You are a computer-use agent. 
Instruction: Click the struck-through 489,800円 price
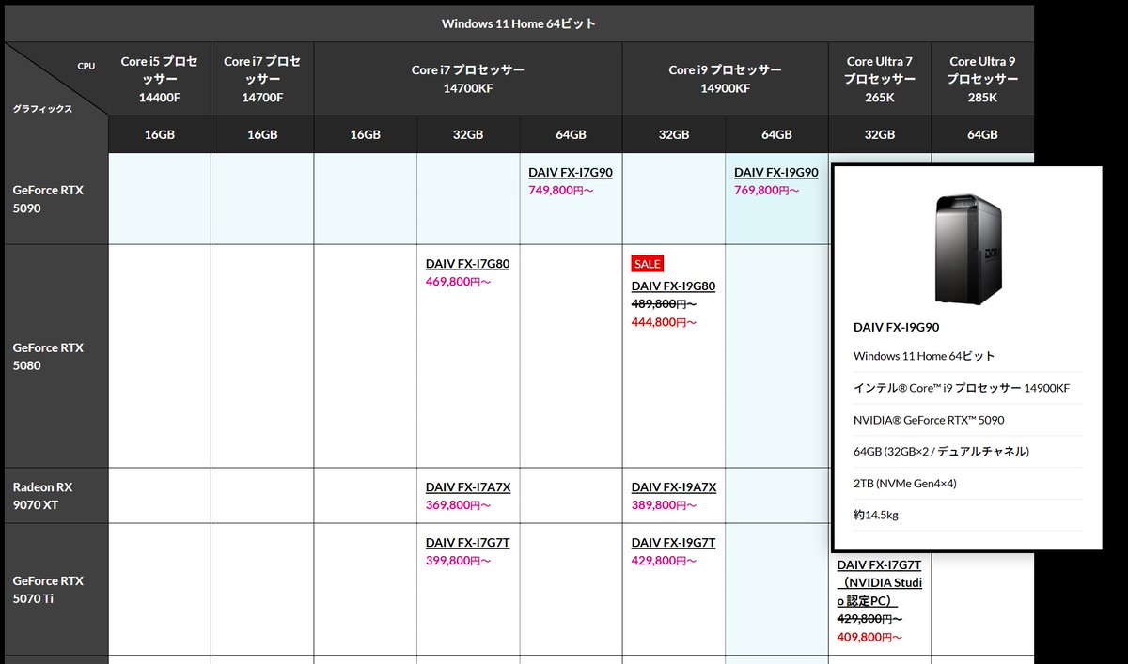pyautogui.click(x=665, y=303)
